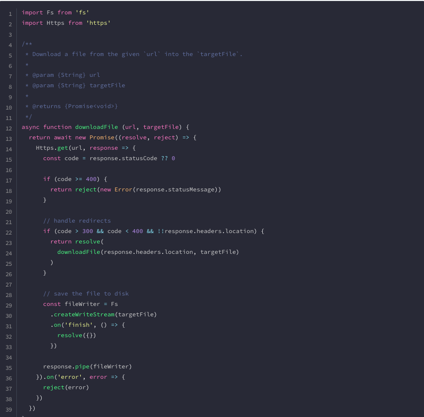Click line number 39 in the gutter
The width and height of the screenshot is (424, 417).
[x=9, y=410]
